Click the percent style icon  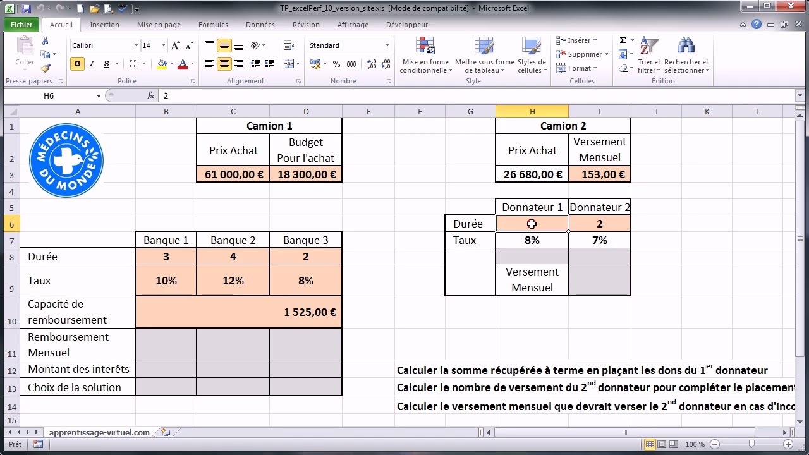point(336,64)
